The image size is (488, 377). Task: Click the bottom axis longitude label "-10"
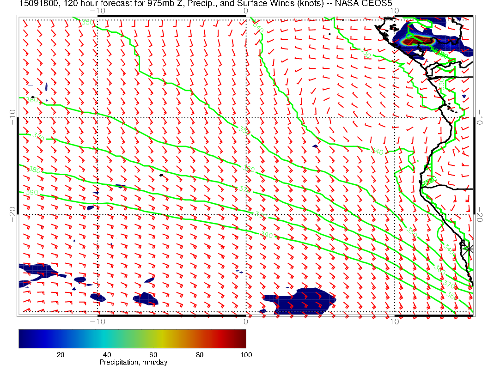coord(98,321)
